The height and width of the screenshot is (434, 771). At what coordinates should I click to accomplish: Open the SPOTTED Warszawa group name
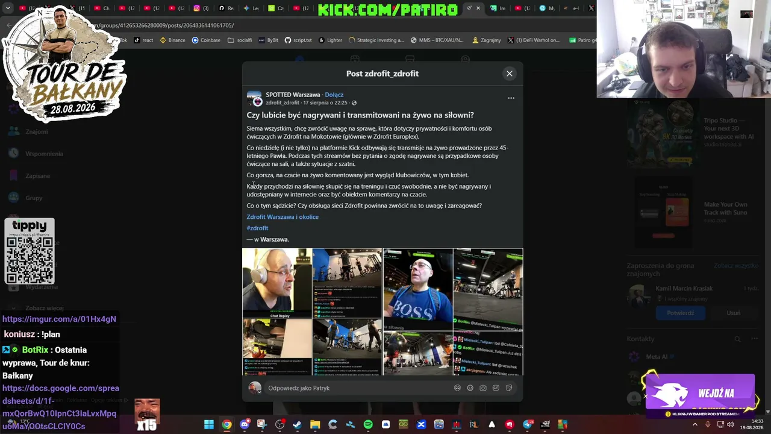[293, 95]
